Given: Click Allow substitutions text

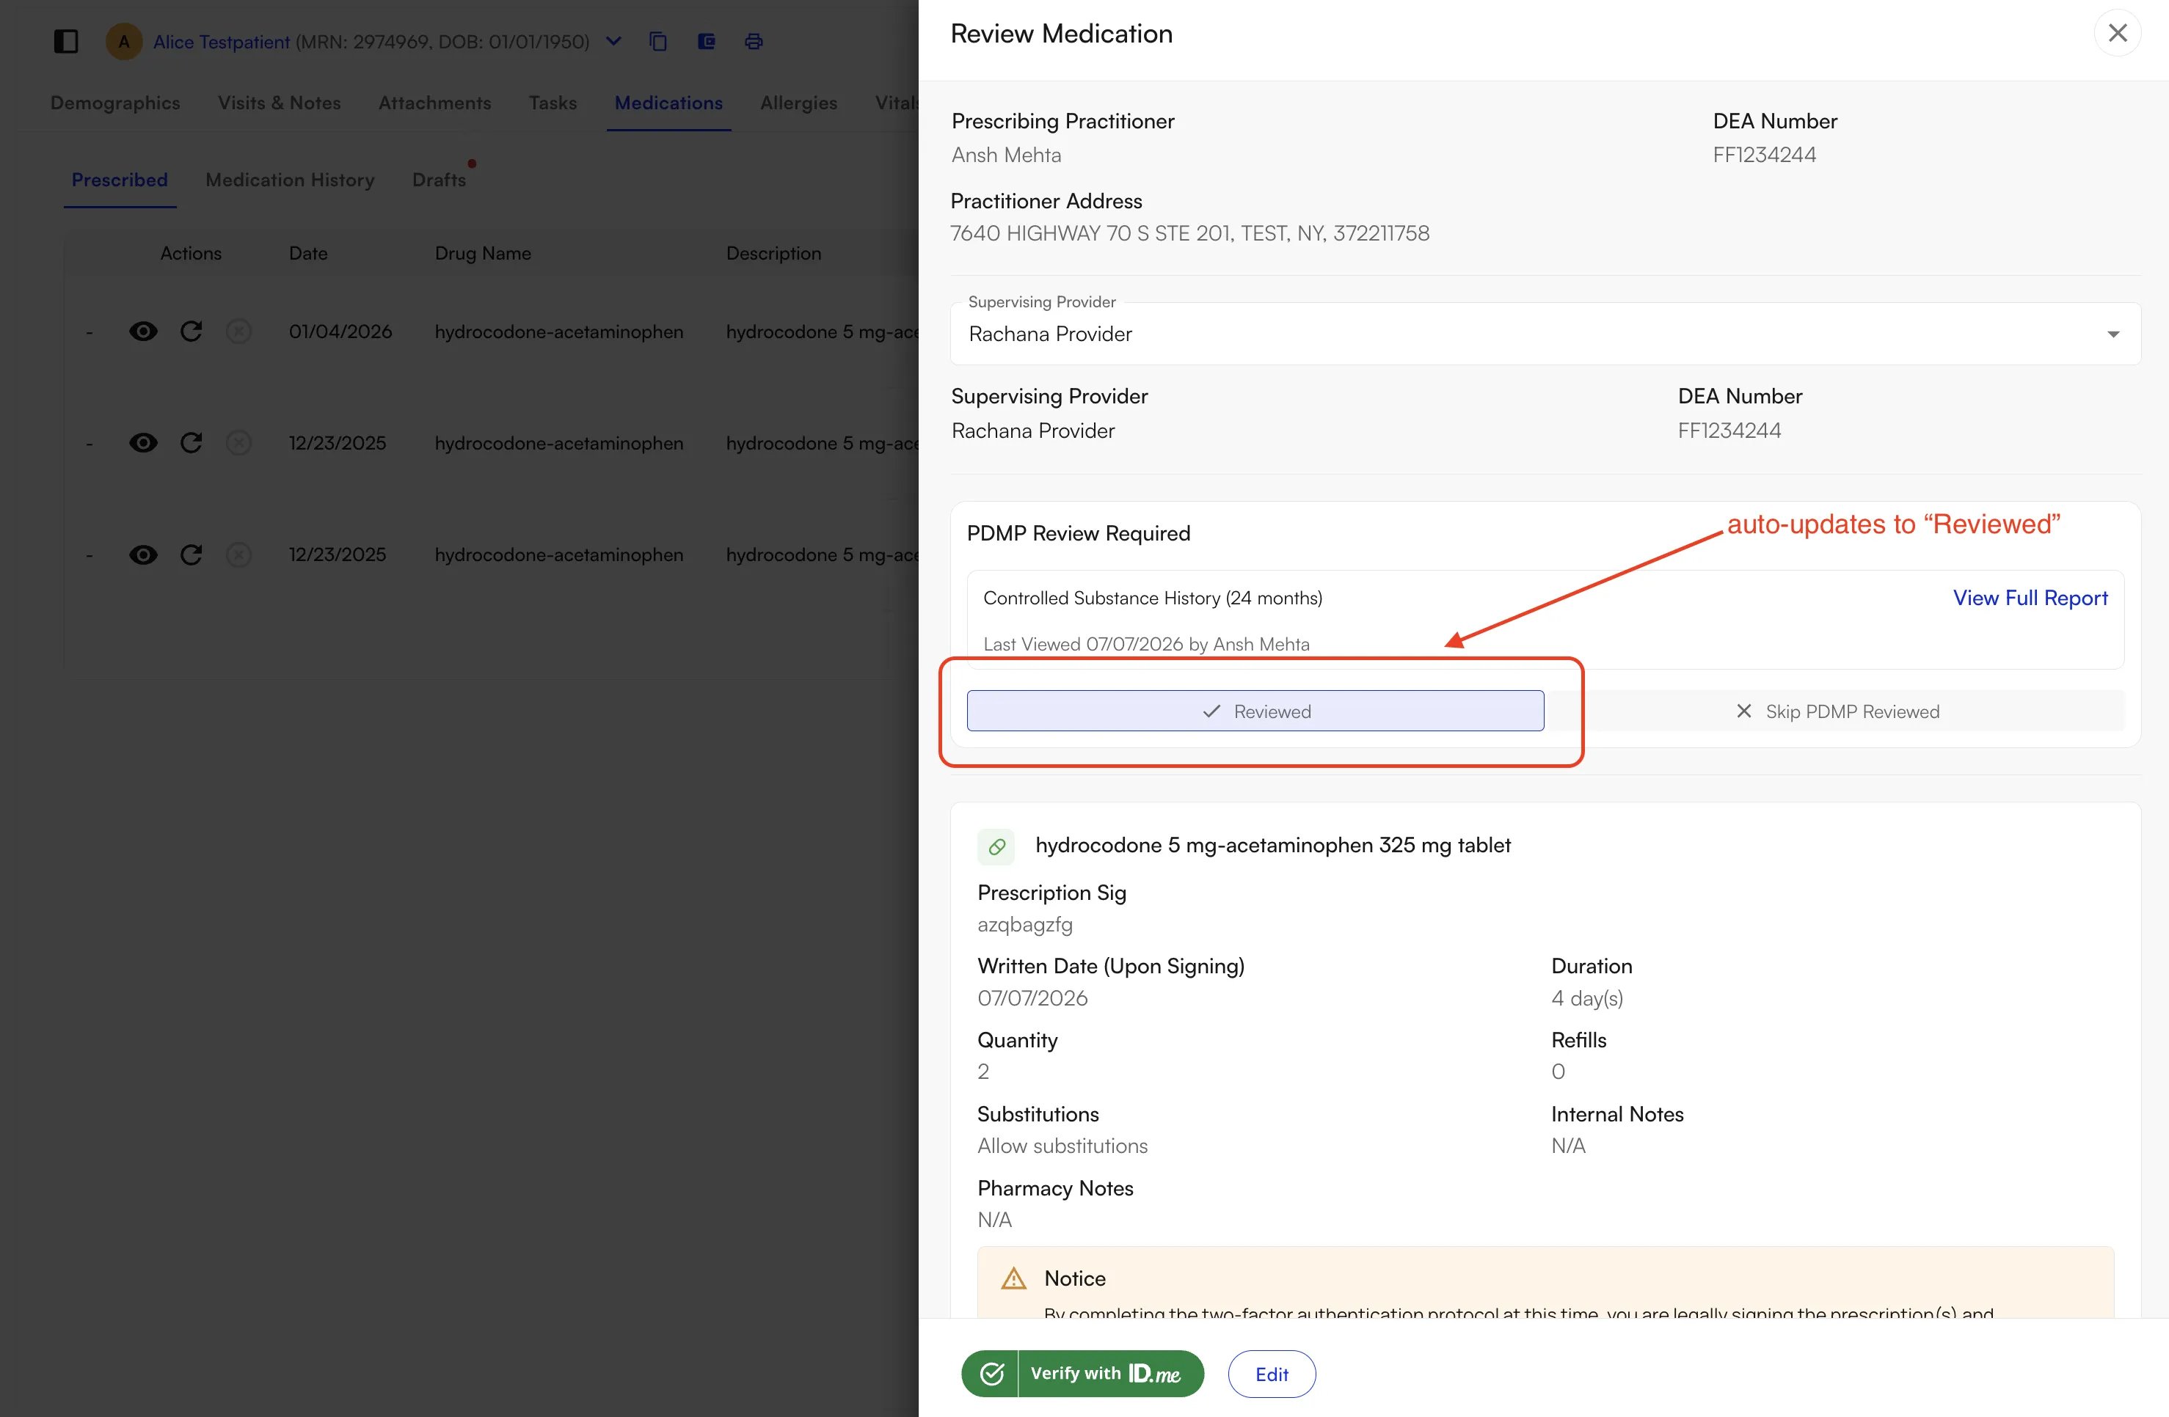Looking at the screenshot, I should 1062,1146.
